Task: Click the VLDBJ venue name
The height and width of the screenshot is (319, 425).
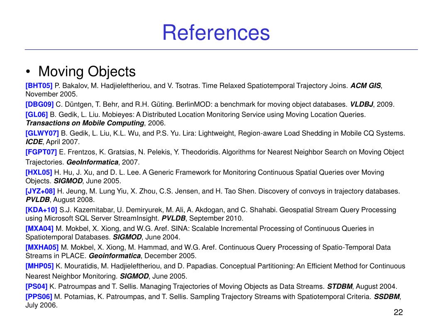Action: click(361, 104)
